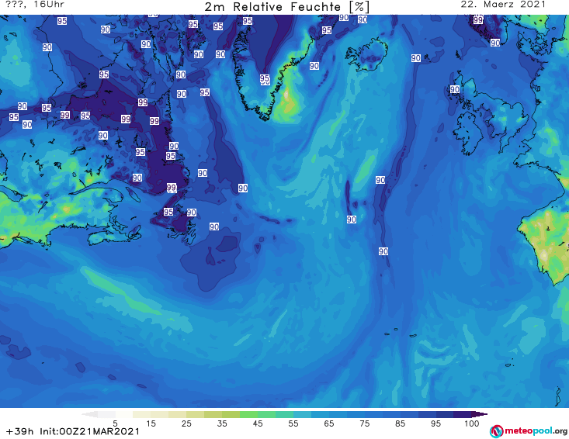The image size is (569, 439).
Task: Click legend value '65'
Action: 329,423
